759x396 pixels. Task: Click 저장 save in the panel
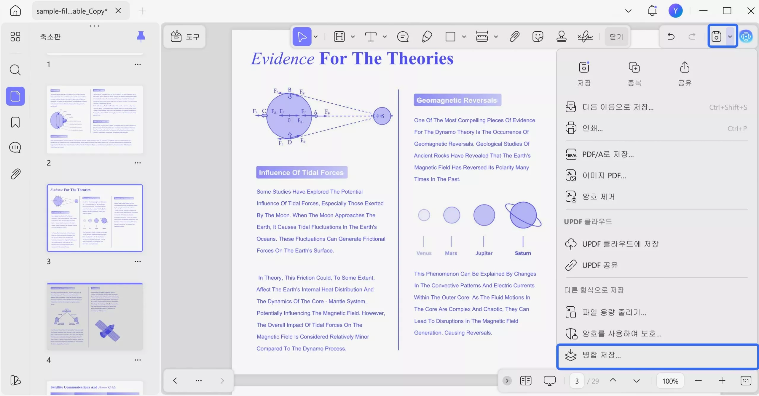click(584, 74)
